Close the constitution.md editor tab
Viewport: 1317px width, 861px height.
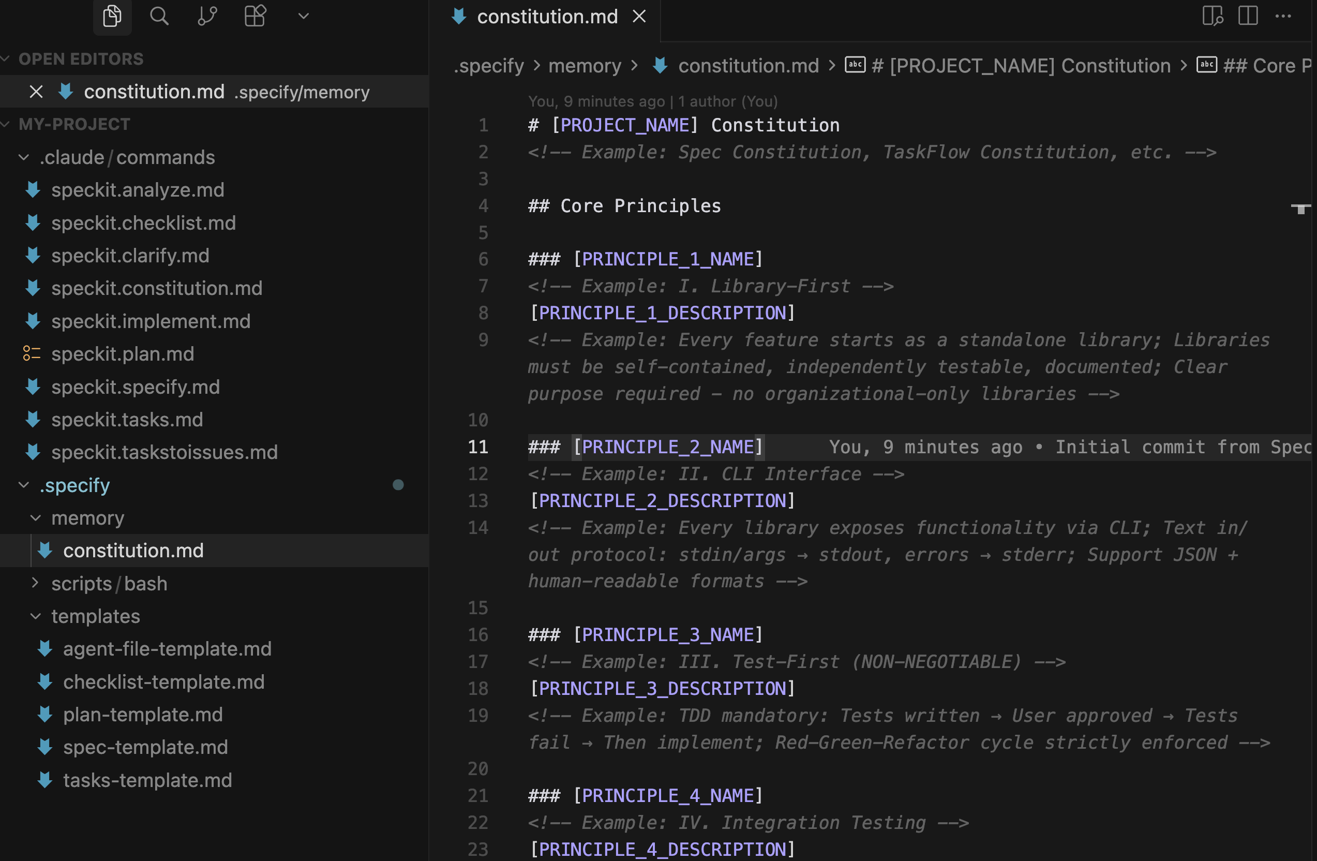click(639, 17)
